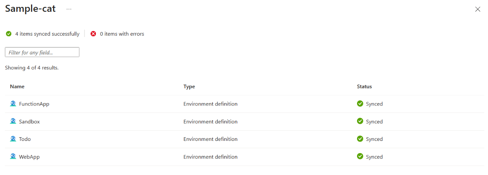Sort by the Type column header
The height and width of the screenshot is (175, 488).
(189, 86)
